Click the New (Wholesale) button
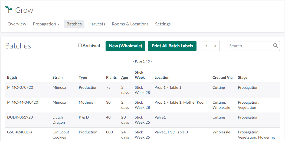 click(x=125, y=46)
